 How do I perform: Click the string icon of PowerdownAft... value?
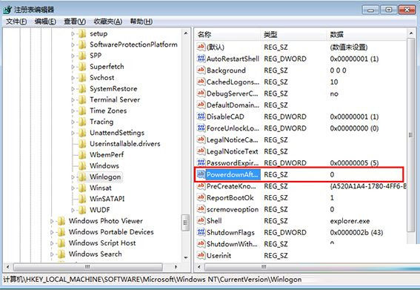pyautogui.click(x=201, y=174)
